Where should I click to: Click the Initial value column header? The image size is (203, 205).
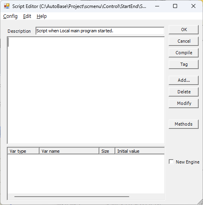point(140,151)
